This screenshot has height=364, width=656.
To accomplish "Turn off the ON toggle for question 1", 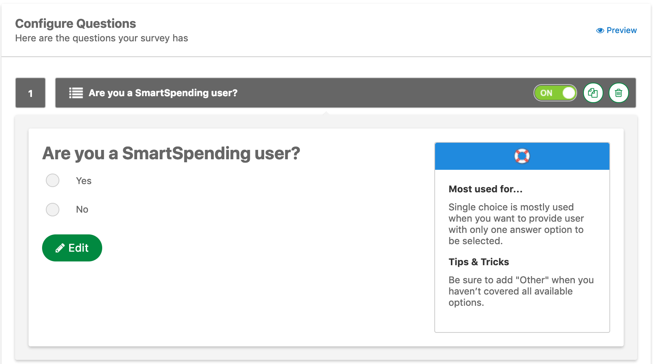I will (x=555, y=93).
